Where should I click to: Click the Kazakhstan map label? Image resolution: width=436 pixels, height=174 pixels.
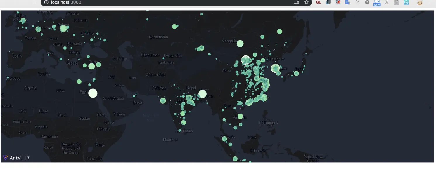pyautogui.click(x=158, y=37)
